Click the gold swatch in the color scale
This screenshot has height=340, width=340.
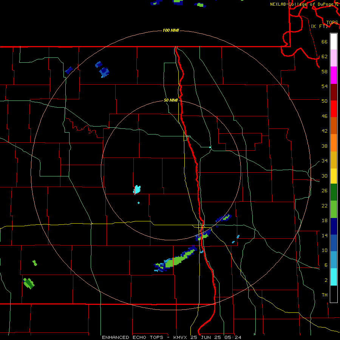point(334,160)
